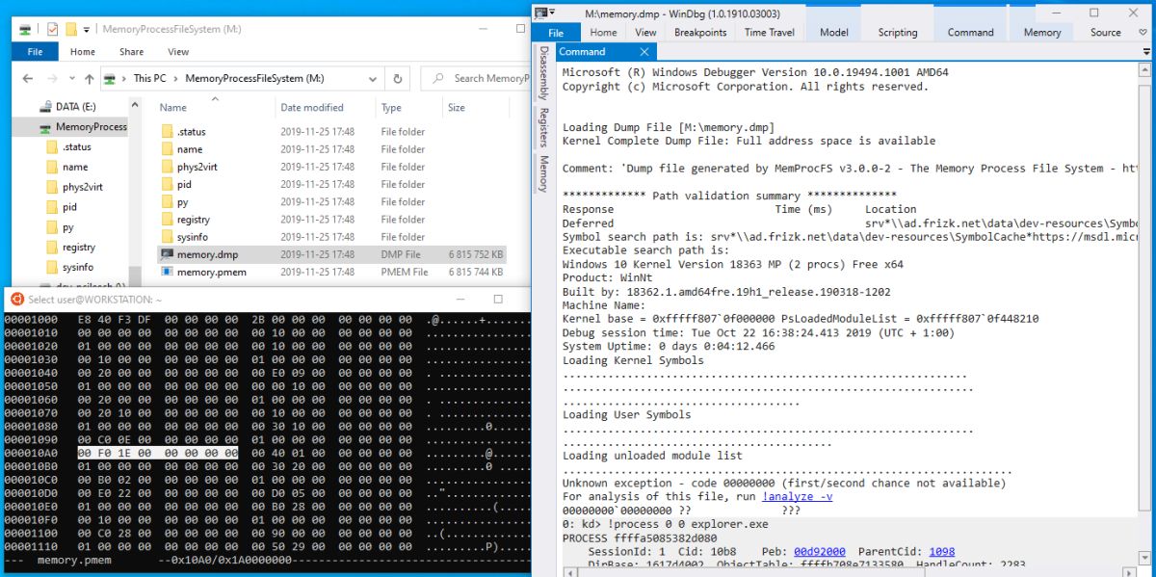Go up one folder level in Explorer
1156x577 pixels.
90,79
